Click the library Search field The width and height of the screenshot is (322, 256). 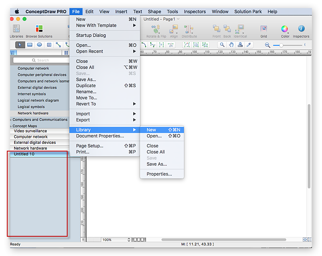click(x=41, y=60)
